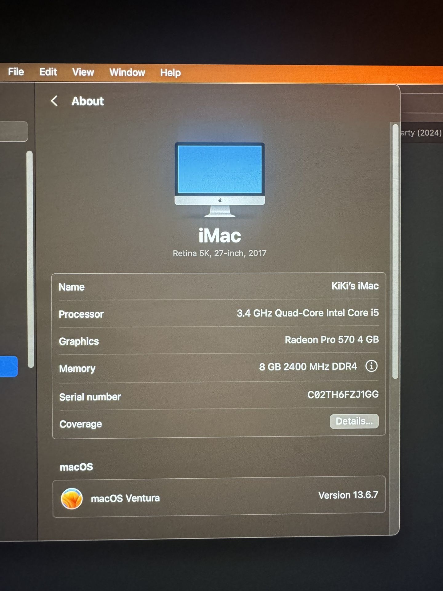This screenshot has width=443, height=591.
Task: Click the large iMac heading
Action: (x=220, y=236)
